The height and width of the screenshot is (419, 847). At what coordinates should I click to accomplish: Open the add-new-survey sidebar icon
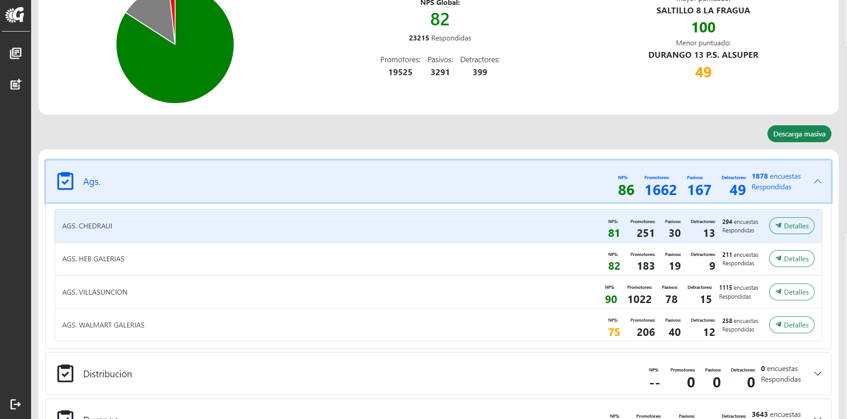pos(16,84)
